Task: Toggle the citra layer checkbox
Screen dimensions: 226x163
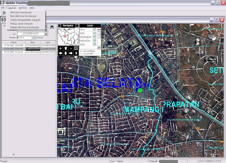Action: (95, 29)
